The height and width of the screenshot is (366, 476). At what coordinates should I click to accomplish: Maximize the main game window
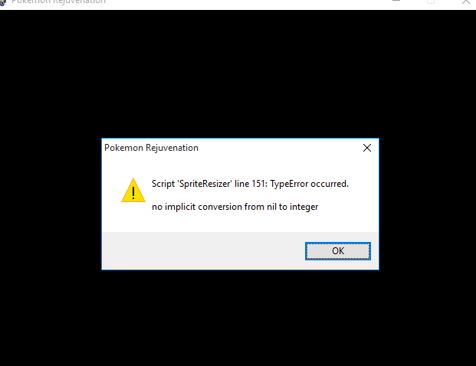(431, 2)
